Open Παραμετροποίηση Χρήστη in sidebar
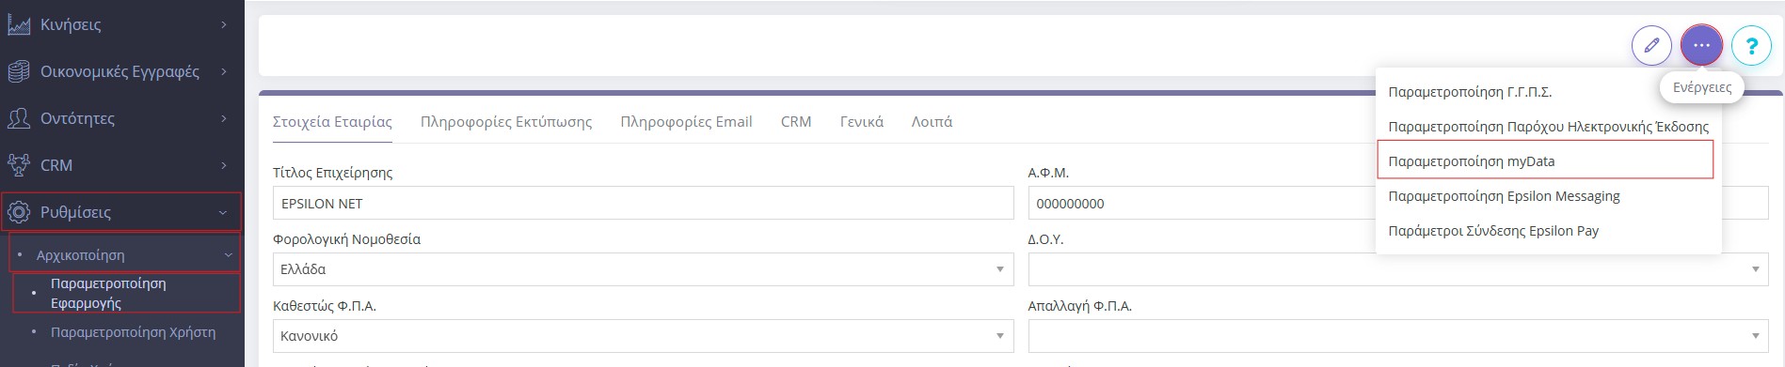 [x=133, y=332]
